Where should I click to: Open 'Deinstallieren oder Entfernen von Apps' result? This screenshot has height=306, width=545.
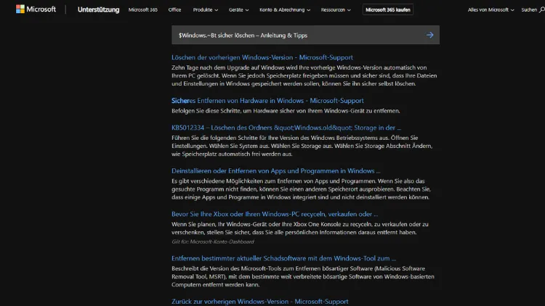[x=275, y=170]
